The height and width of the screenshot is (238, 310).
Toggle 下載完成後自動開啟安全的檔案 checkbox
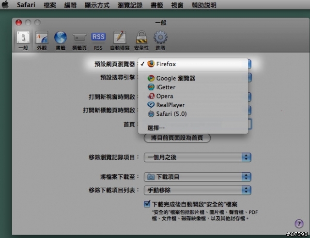coord(147,204)
